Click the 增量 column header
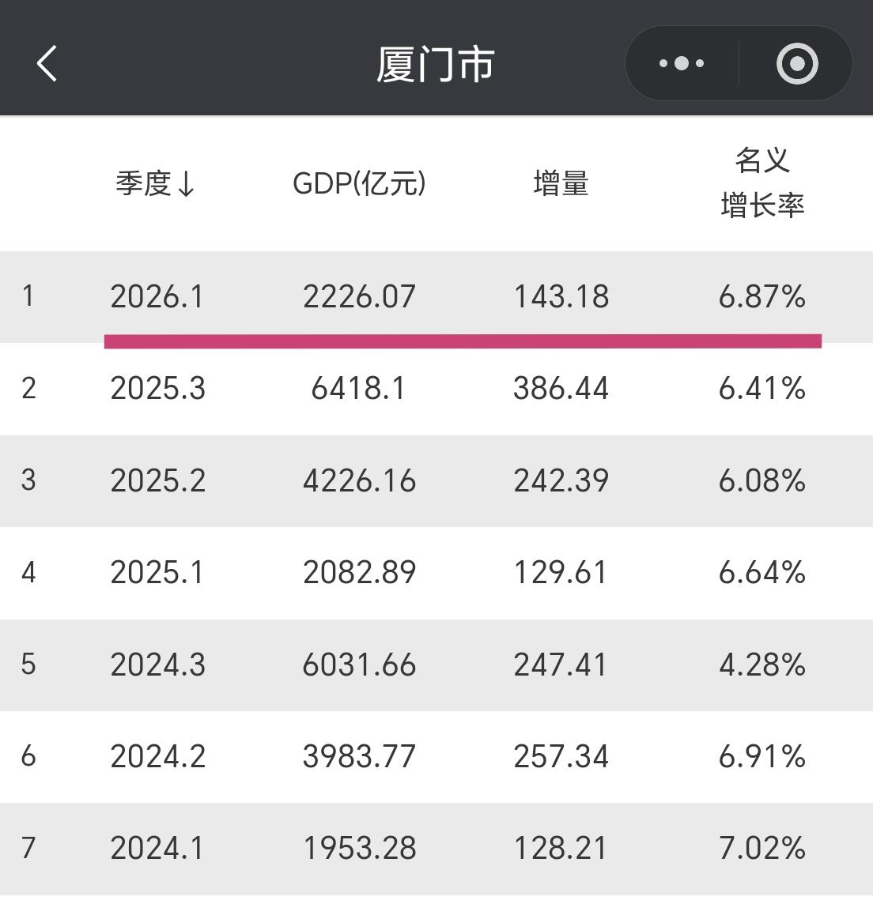 (x=561, y=185)
